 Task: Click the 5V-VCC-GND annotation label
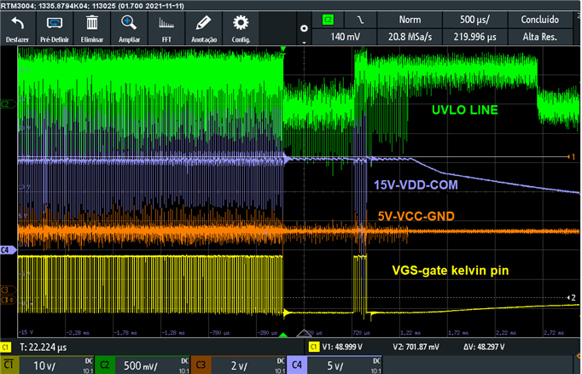coord(416,216)
